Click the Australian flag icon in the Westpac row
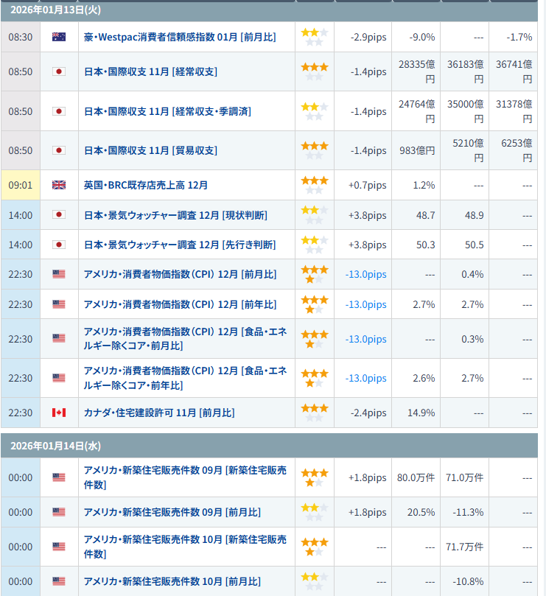 (59, 37)
